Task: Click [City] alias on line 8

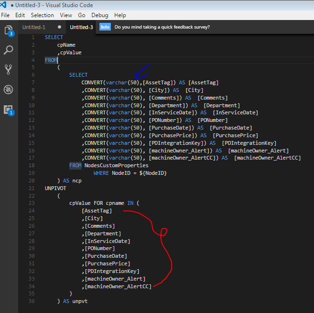Action: [x=194, y=90]
